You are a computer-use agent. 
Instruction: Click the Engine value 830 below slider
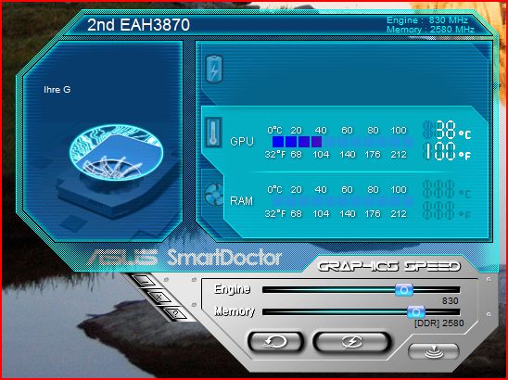click(450, 300)
